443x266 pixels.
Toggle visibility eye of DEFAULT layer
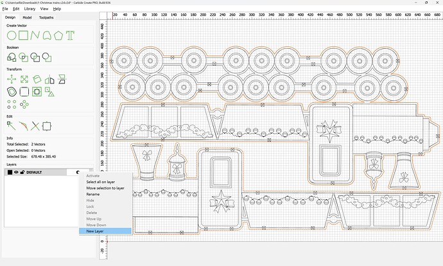pyautogui.click(x=16, y=172)
